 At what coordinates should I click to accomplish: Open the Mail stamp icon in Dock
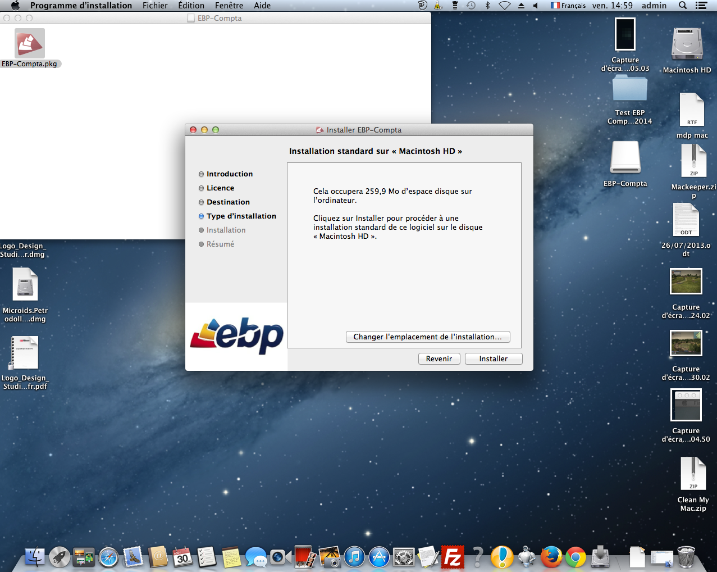(x=133, y=557)
